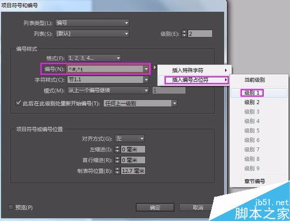Click the 左缩进 stepper arrows

pos(117,149)
